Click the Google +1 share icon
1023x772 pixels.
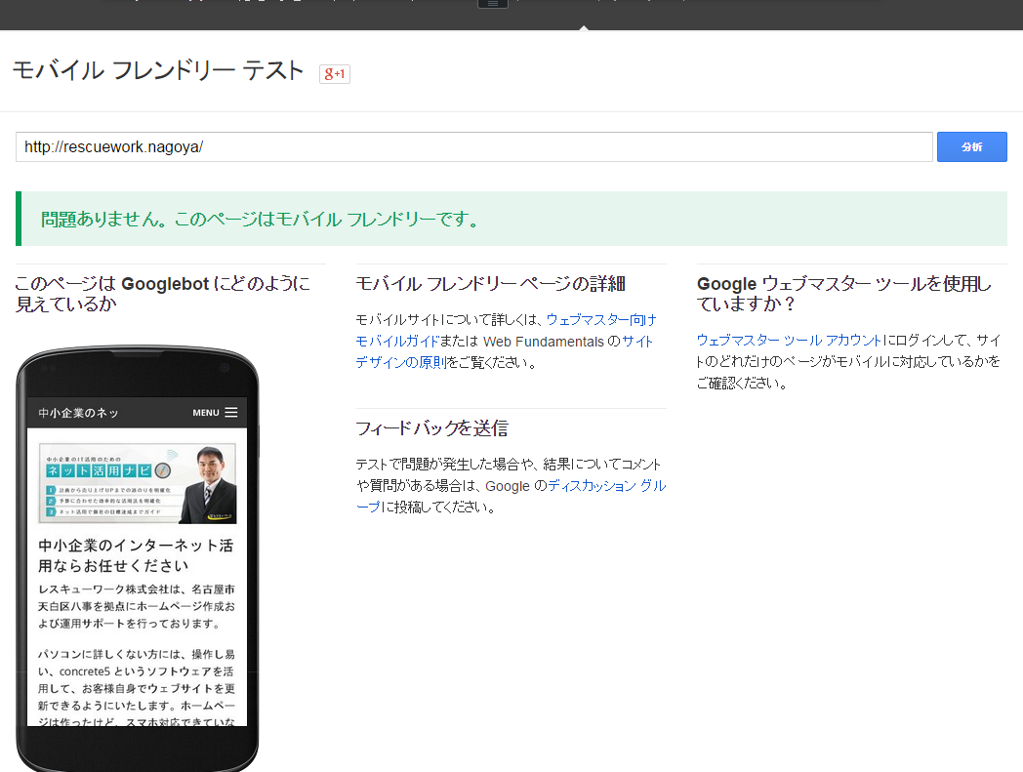tap(335, 74)
